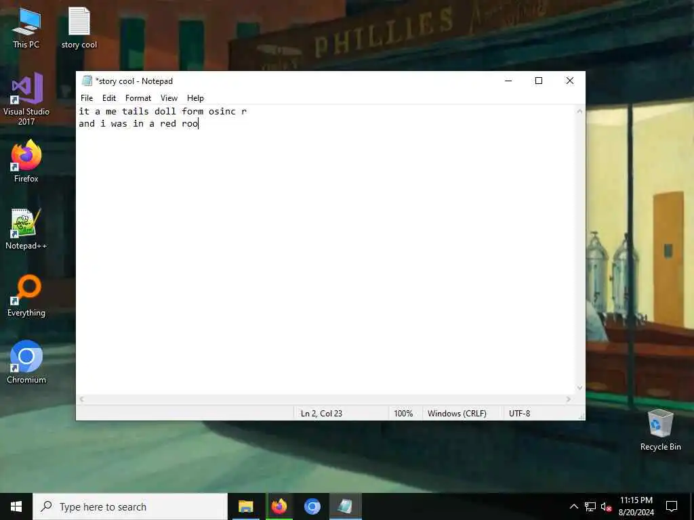Select the Chromium desktop shortcut

click(x=26, y=362)
